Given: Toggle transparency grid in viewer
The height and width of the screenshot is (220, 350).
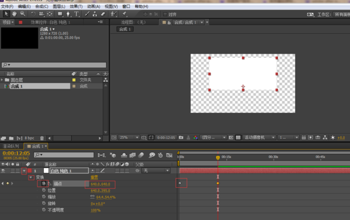Looking at the screenshot, I should (x=238, y=137).
